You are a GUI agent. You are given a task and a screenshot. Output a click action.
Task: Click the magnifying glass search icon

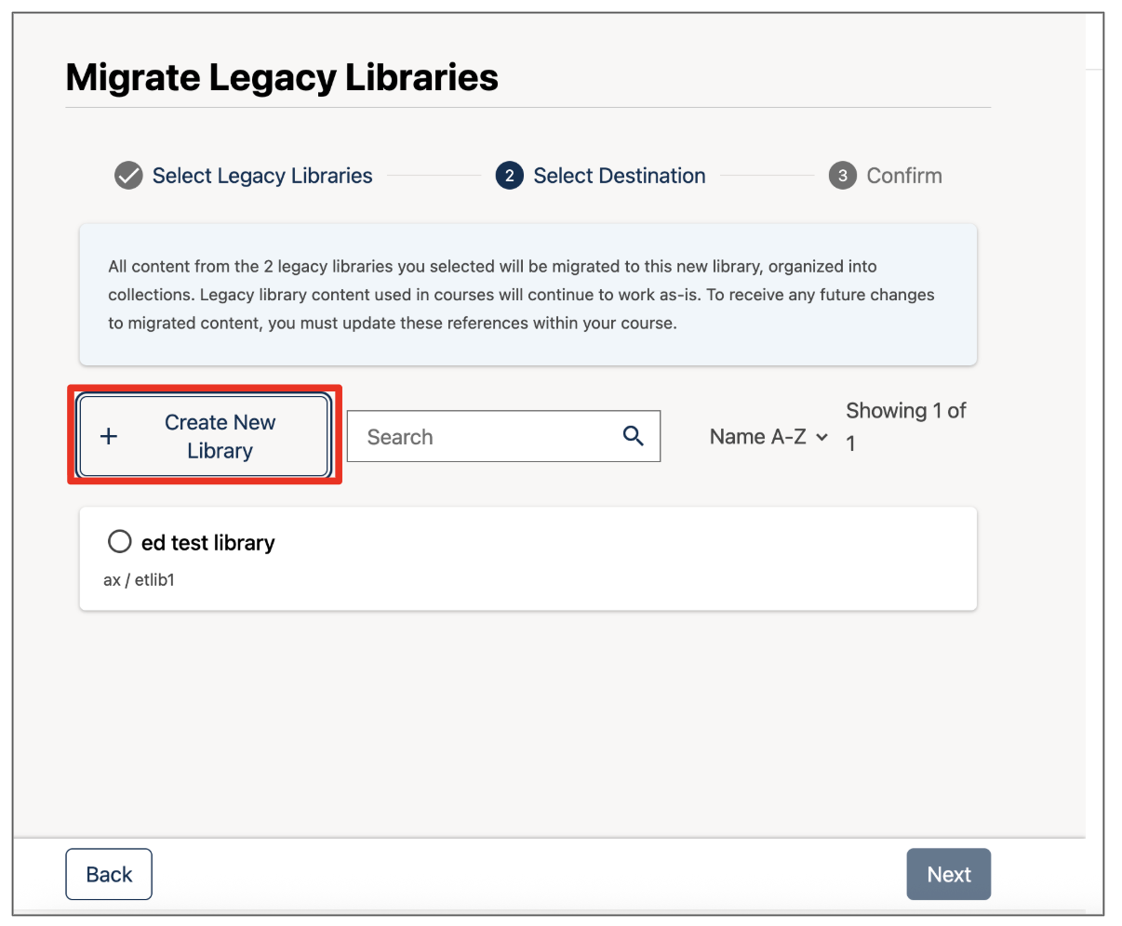[x=634, y=435]
